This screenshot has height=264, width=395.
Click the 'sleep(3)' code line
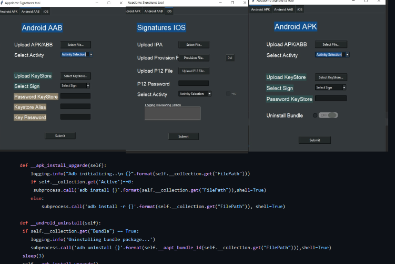point(33,256)
